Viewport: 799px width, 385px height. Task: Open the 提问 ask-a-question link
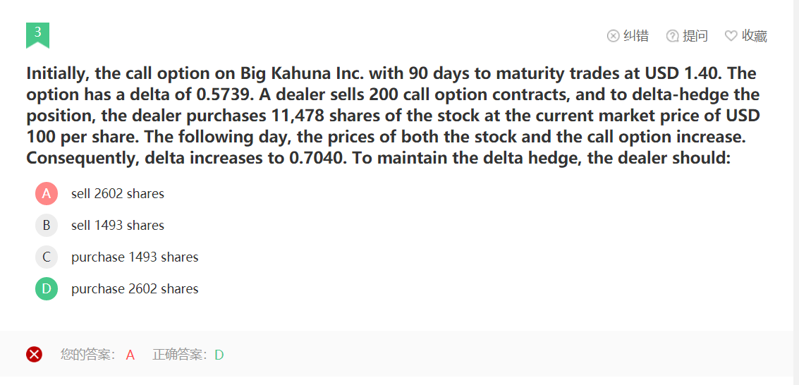tap(695, 36)
